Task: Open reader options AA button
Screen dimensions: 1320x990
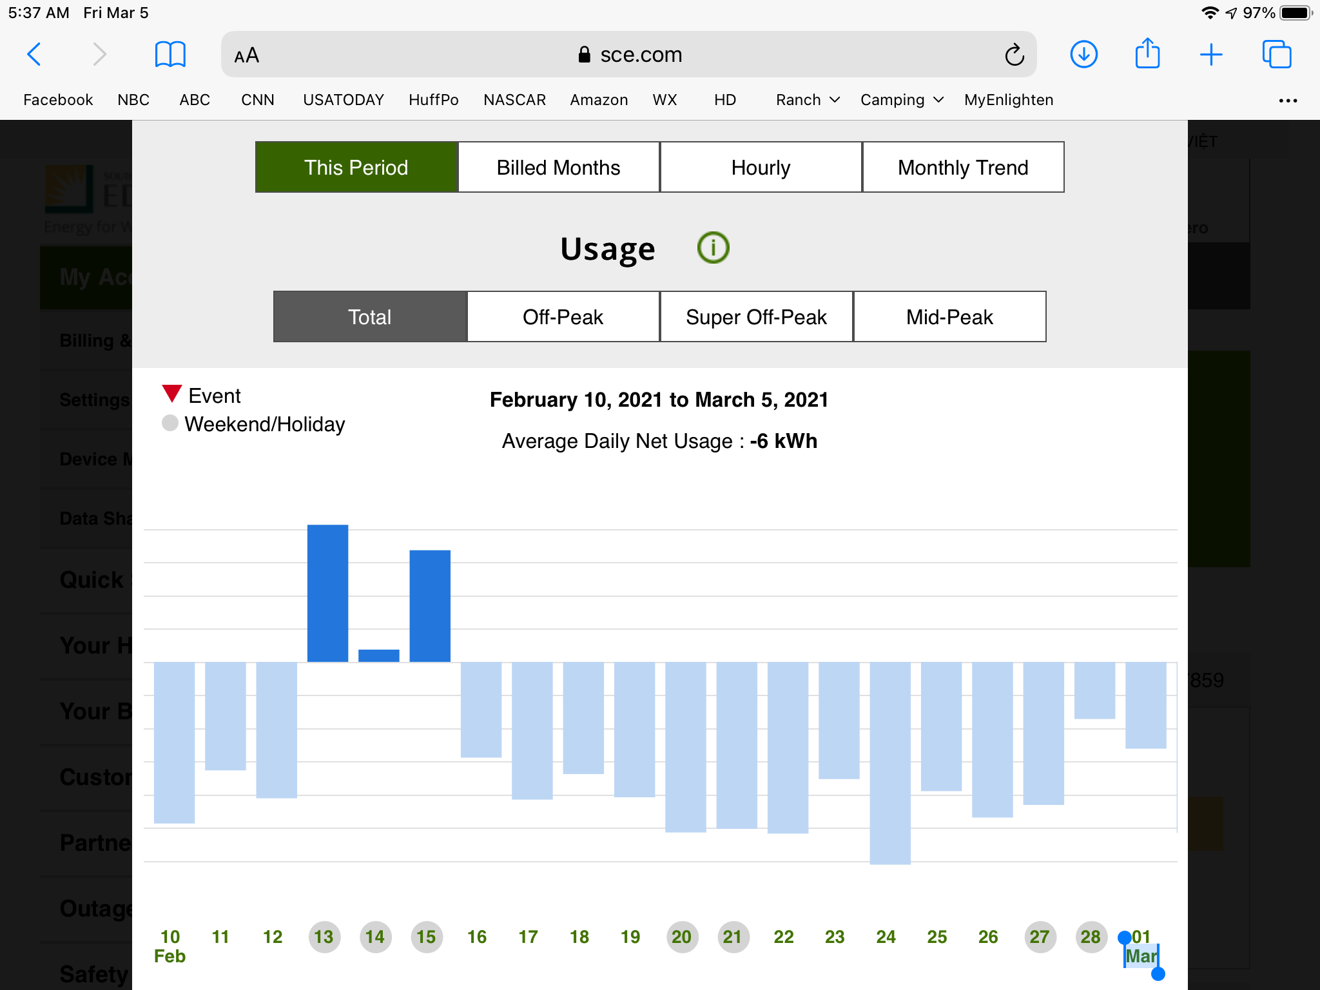Action: pos(247,56)
